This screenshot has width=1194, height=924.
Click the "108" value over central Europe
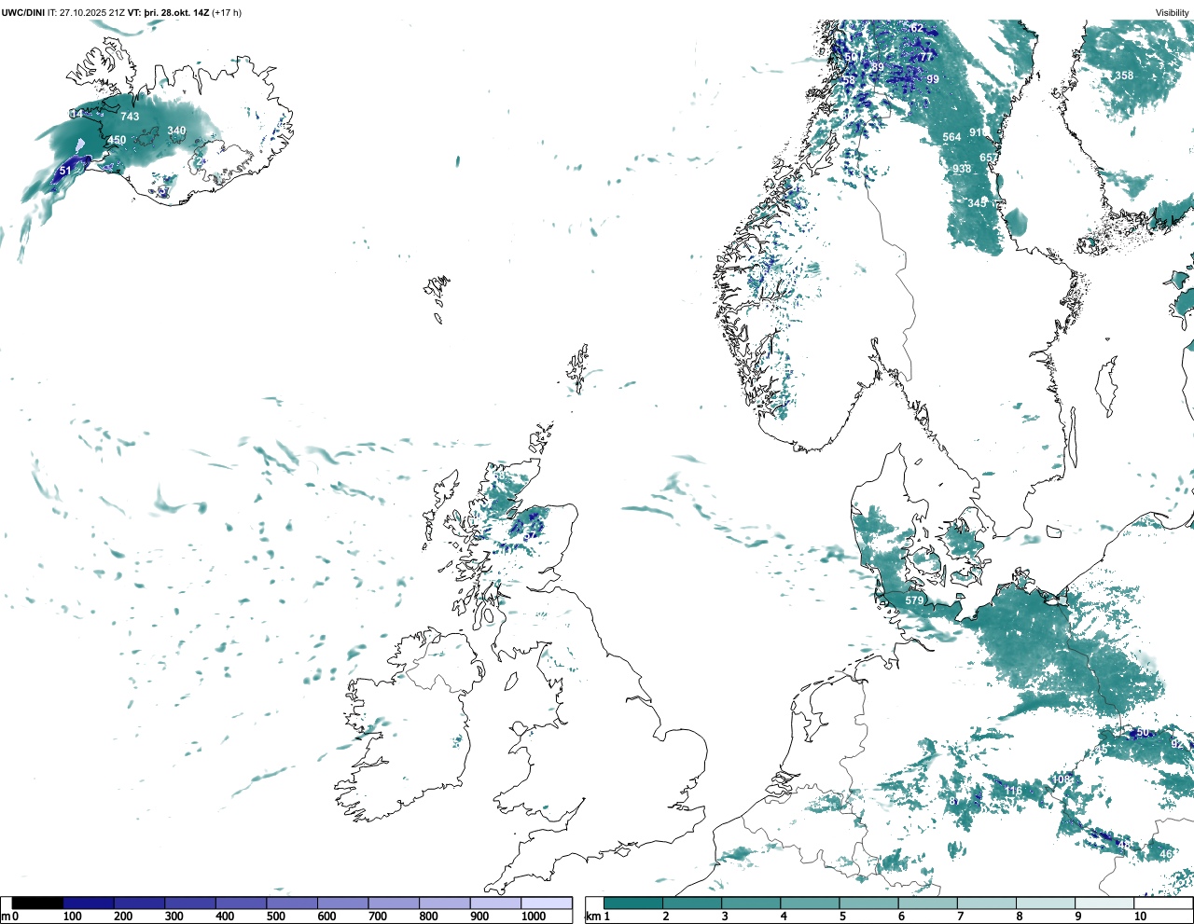[x=1061, y=779]
